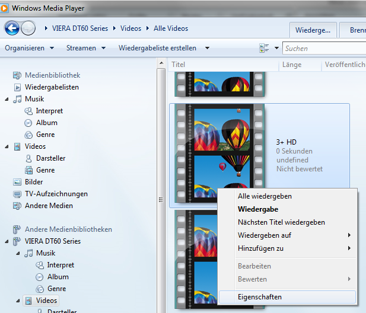The width and height of the screenshot is (366, 313).
Task: Open the dropdown arrow beside Wiedergabeliste erstellen
Action: point(207,48)
